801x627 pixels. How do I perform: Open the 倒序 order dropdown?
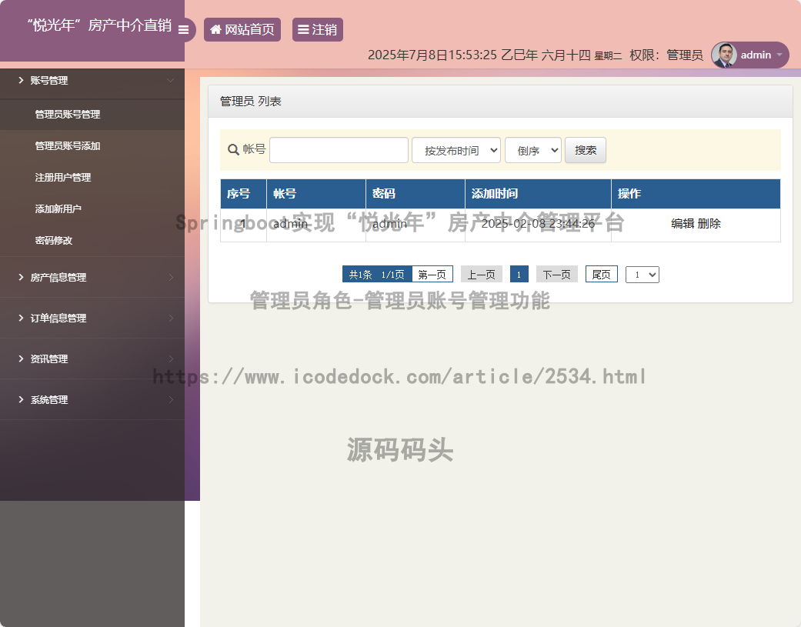[533, 150]
